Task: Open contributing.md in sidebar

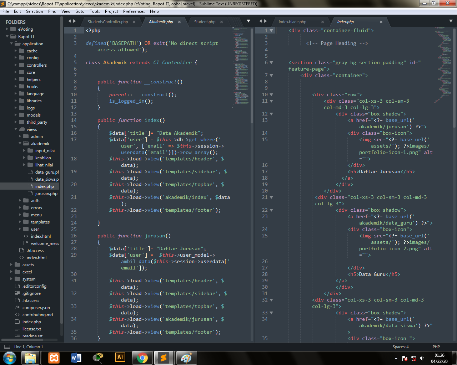Action: (37, 315)
